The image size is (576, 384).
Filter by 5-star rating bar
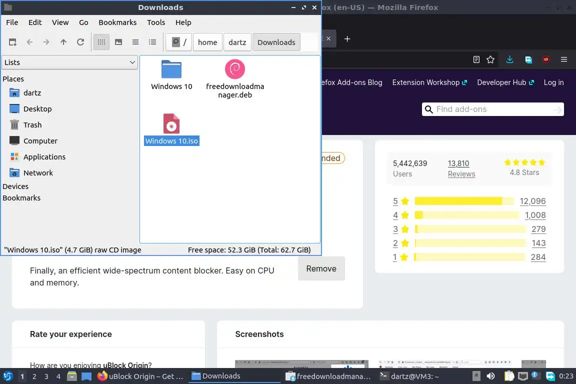[x=464, y=201]
